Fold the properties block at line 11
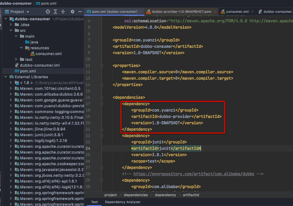The height and width of the screenshot is (206, 293). (102, 65)
